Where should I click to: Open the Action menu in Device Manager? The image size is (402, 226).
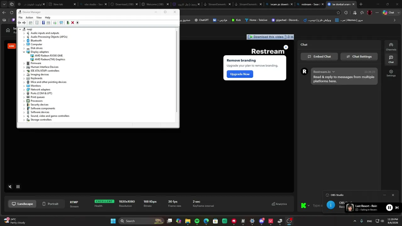pyautogui.click(x=29, y=18)
